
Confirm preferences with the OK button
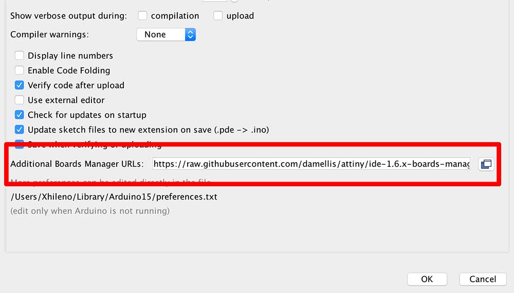click(427, 279)
